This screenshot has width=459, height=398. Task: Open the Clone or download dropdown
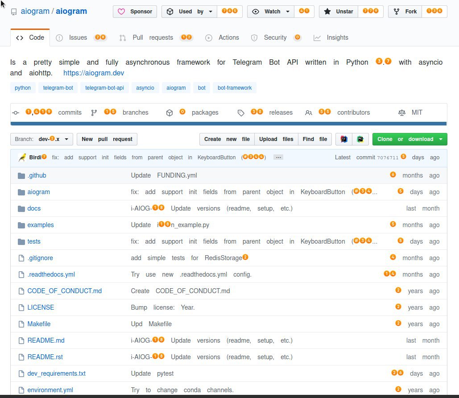point(409,139)
